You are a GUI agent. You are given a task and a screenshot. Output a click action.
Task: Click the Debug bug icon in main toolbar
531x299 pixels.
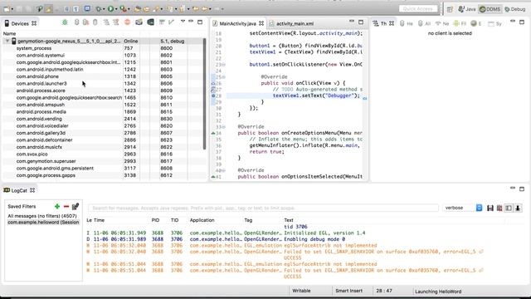pos(99,9)
